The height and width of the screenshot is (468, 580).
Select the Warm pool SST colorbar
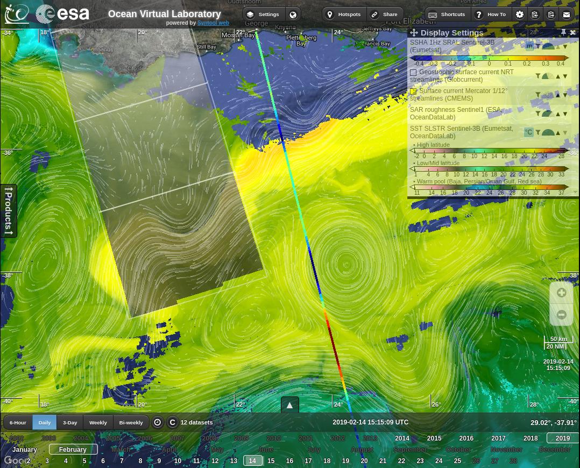(490, 187)
